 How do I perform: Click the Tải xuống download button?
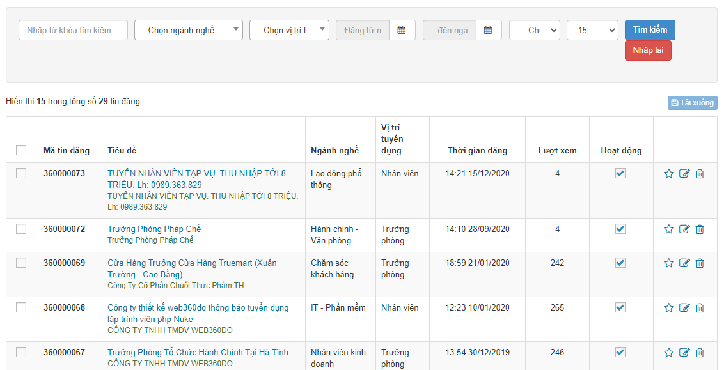click(x=692, y=102)
